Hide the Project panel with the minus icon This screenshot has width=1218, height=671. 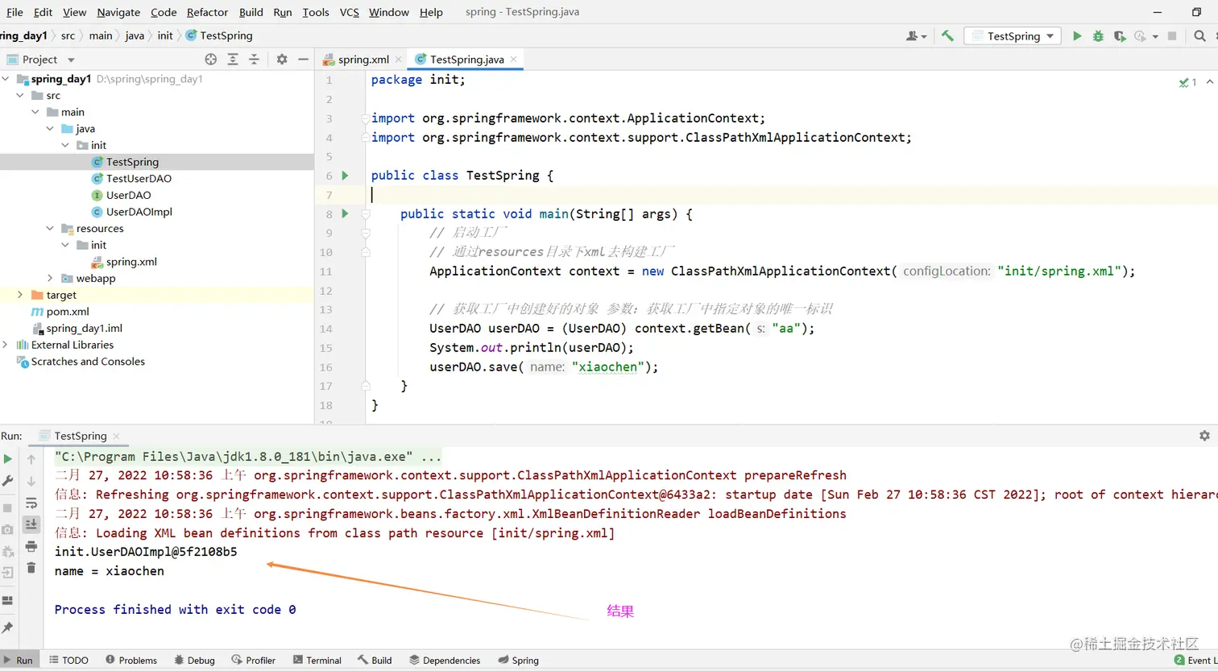[x=303, y=59]
